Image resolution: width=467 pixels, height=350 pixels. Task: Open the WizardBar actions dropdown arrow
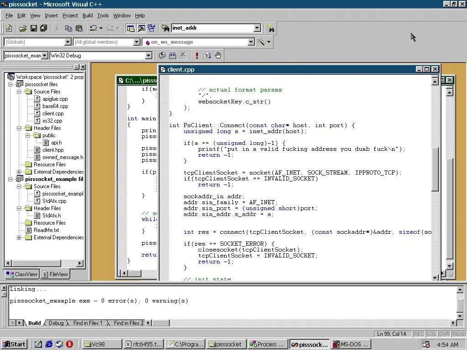(x=269, y=42)
